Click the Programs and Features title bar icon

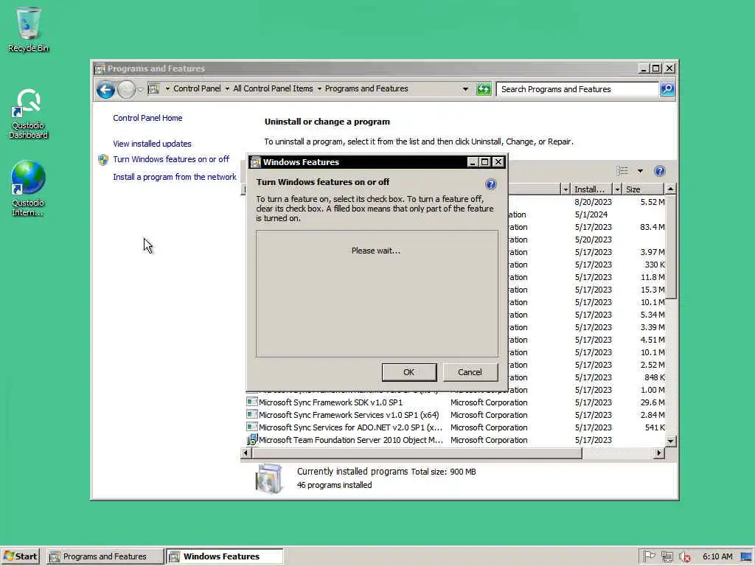click(x=100, y=69)
